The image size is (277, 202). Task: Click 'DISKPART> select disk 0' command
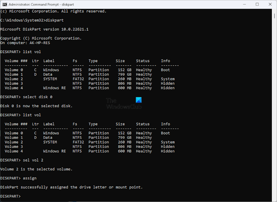(27, 97)
